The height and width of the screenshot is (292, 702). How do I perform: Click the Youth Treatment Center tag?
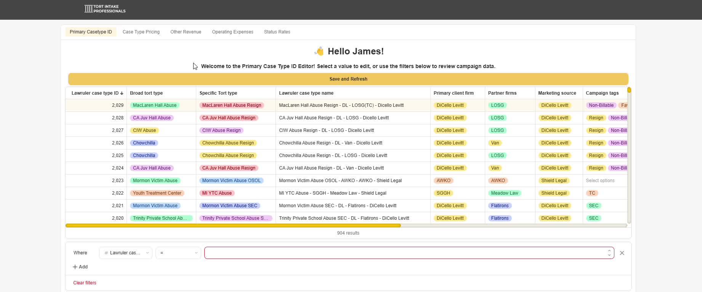click(157, 193)
